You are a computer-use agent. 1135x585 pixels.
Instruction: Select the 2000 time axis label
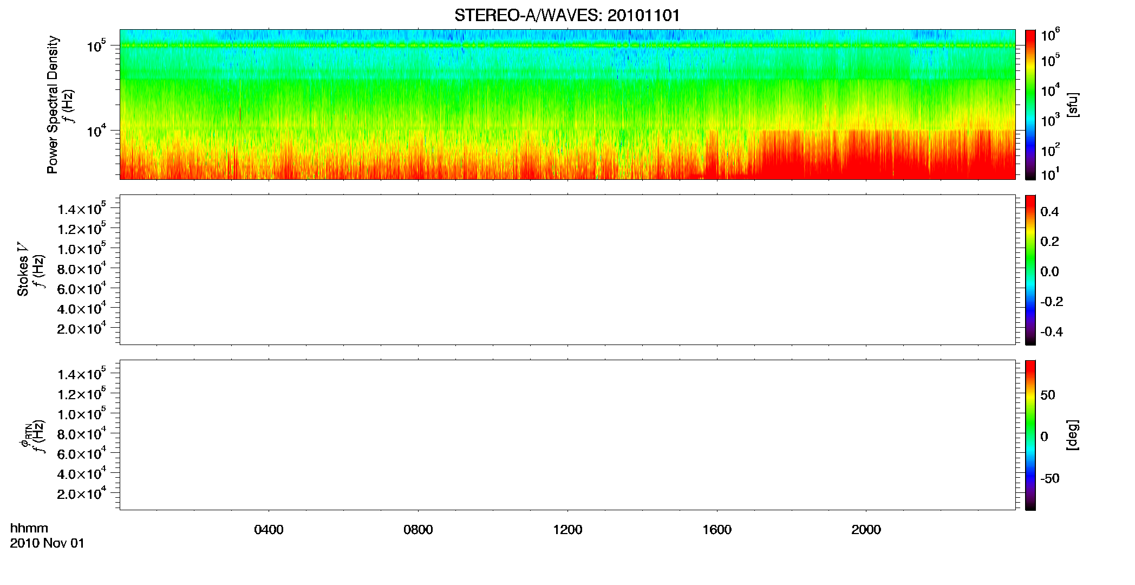pyautogui.click(x=866, y=530)
